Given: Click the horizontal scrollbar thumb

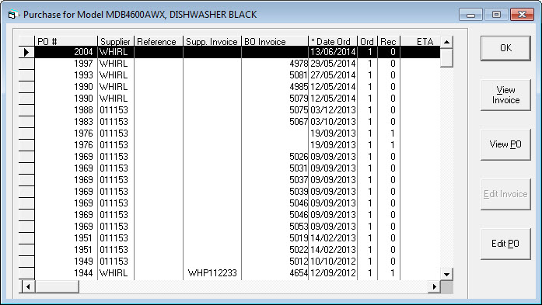Looking at the screenshot, I should 57,286.
